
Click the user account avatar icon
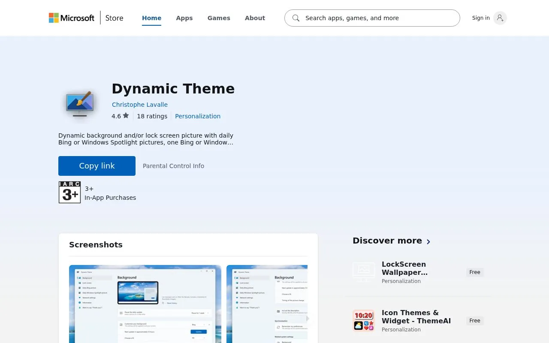500,18
